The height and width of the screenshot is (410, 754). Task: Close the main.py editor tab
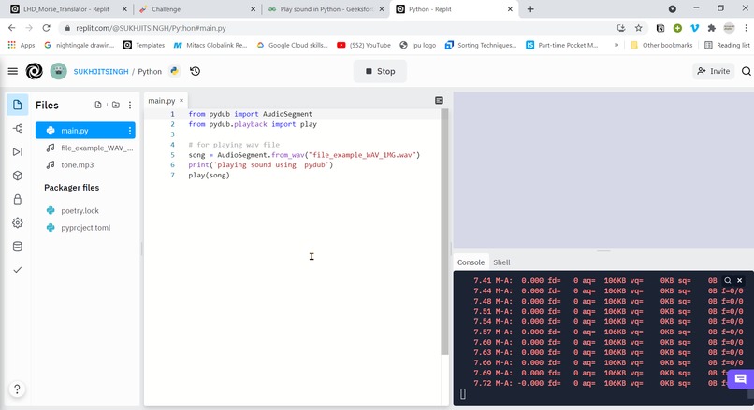181,100
